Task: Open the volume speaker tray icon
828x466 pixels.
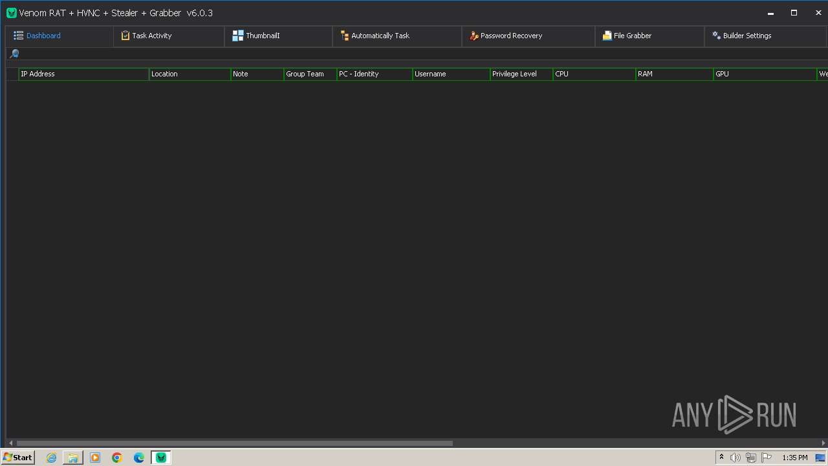Action: (x=735, y=458)
